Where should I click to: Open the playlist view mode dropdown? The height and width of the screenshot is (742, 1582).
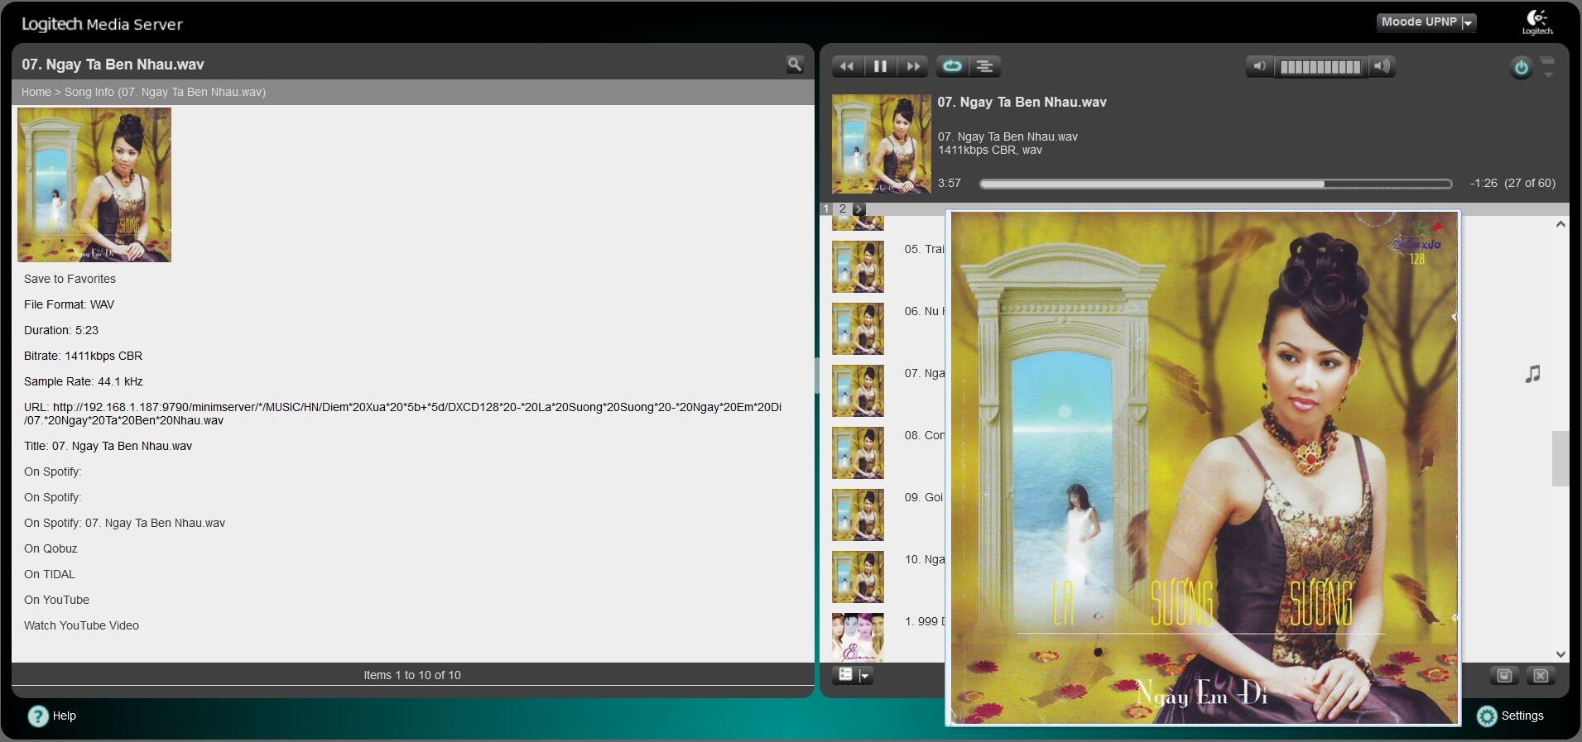pos(852,676)
